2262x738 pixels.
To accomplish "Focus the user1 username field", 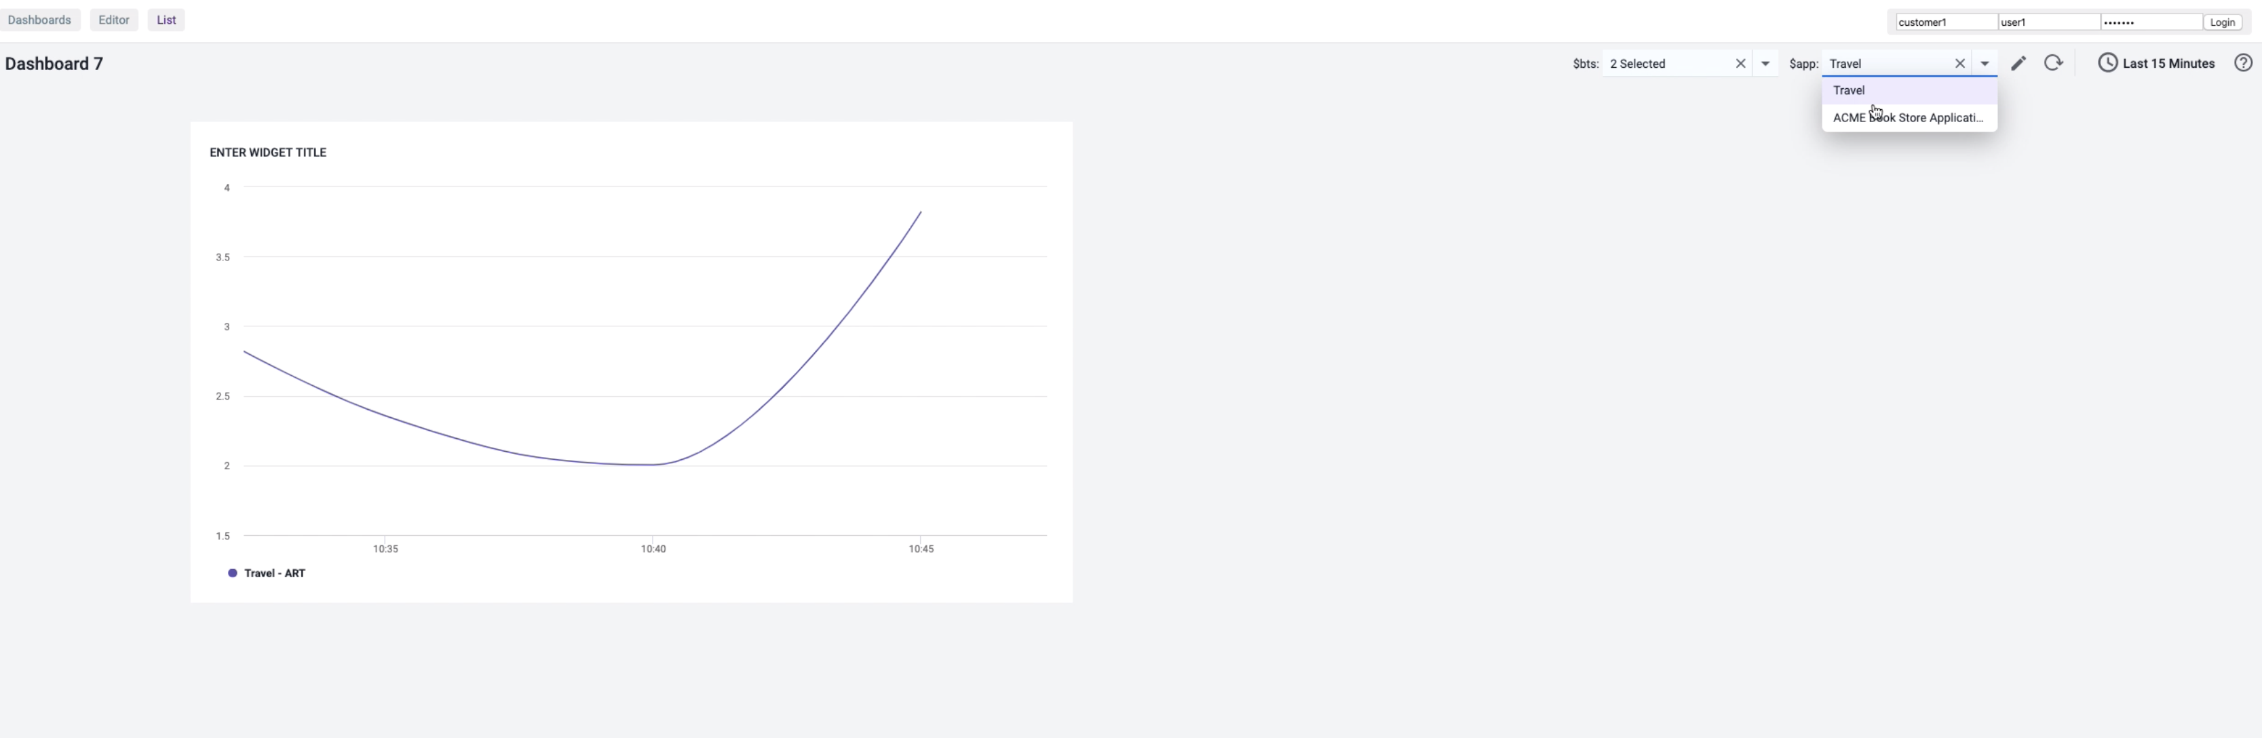I will [2048, 22].
